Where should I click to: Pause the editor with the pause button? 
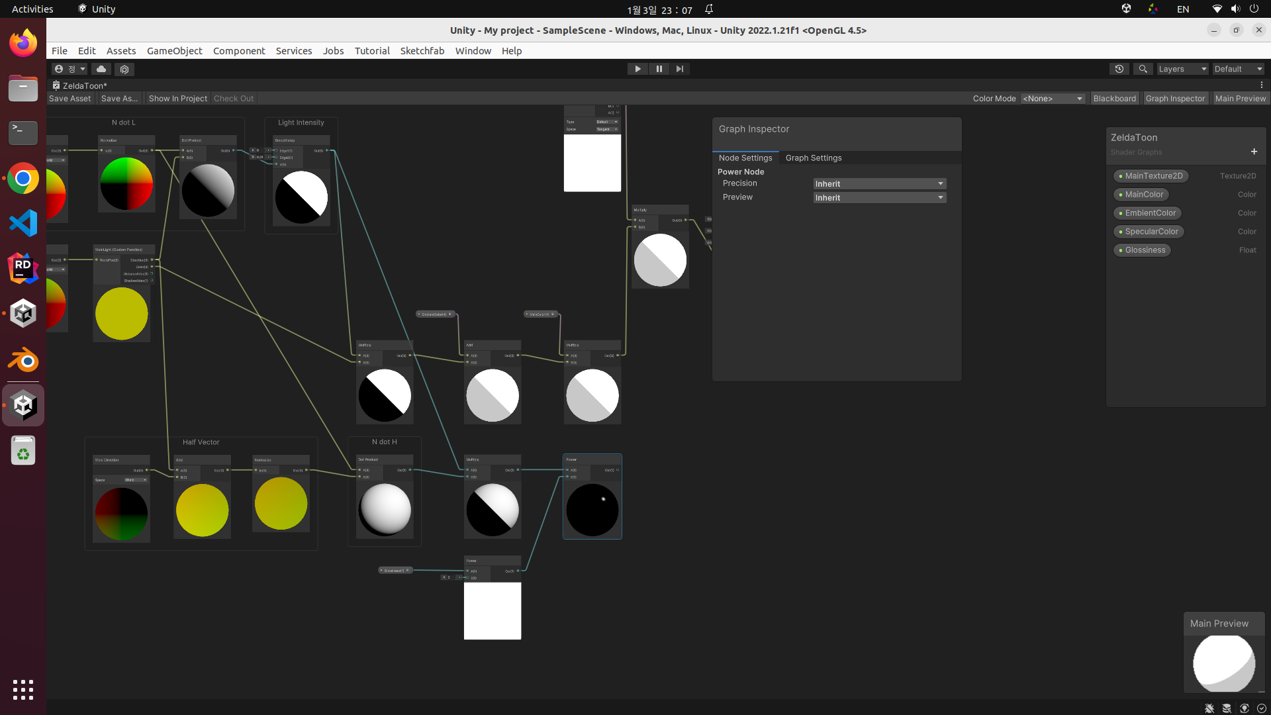pyautogui.click(x=659, y=69)
